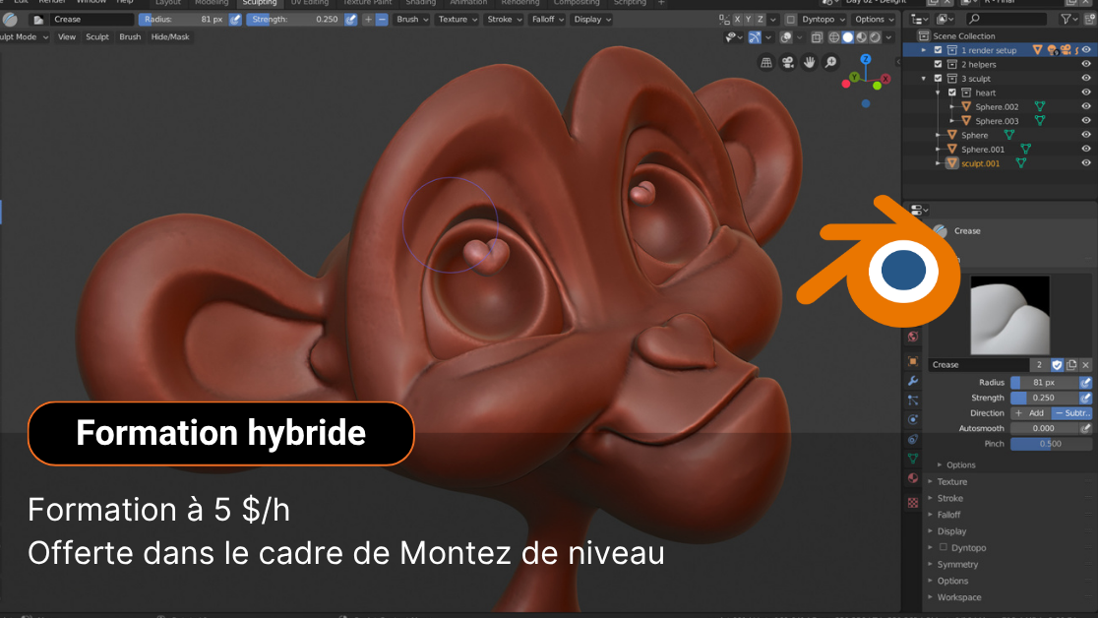Toggle visibility eye for 1 render setup
The height and width of the screenshot is (618, 1098).
(1086, 50)
